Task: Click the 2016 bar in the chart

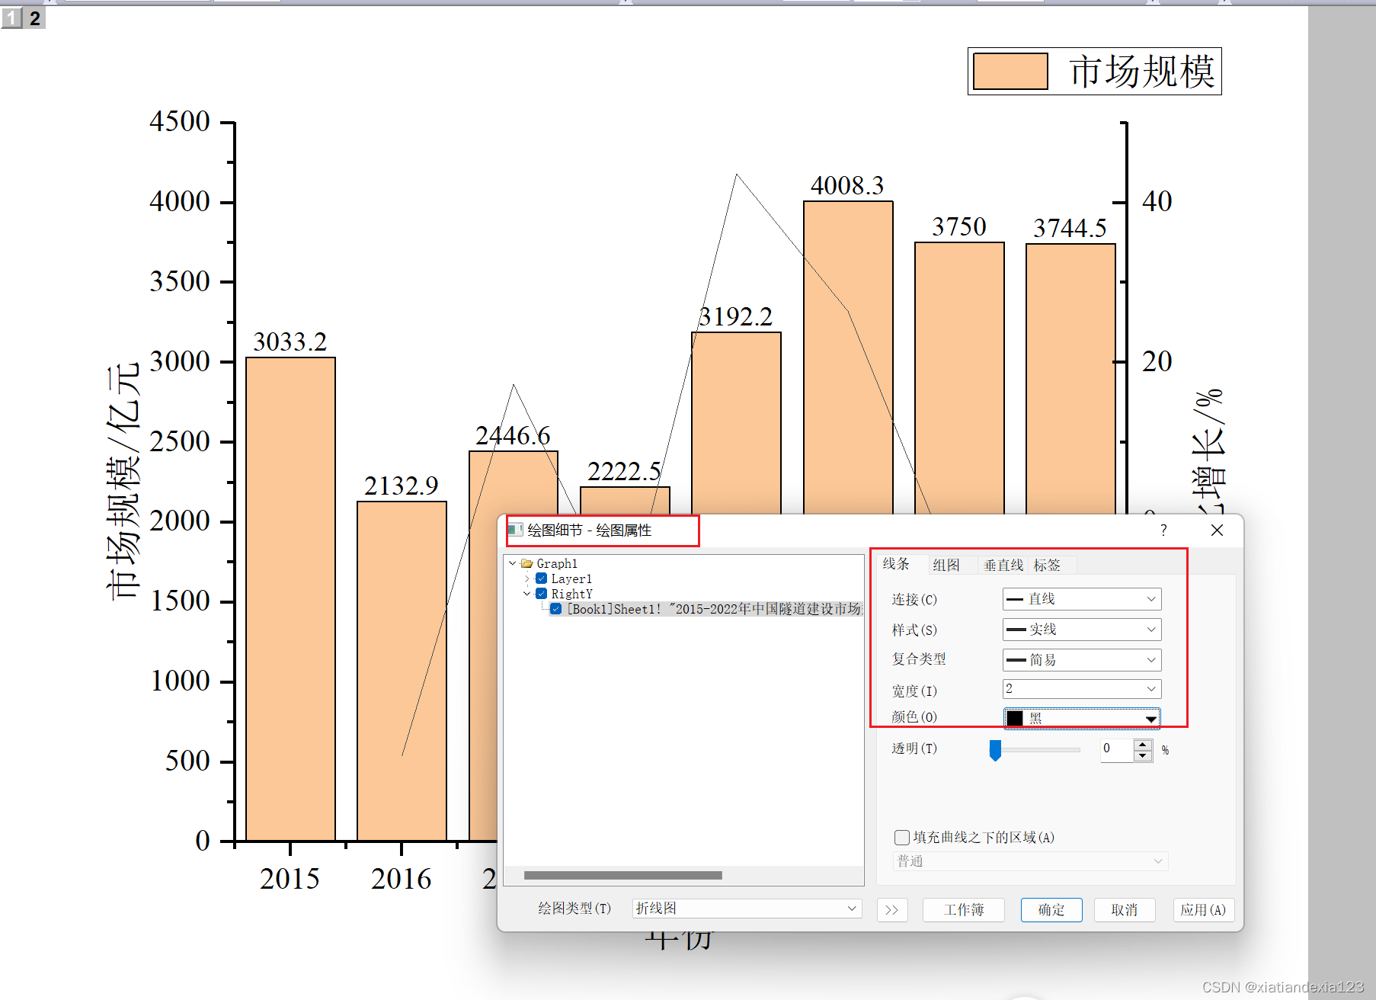Action: [x=402, y=671]
